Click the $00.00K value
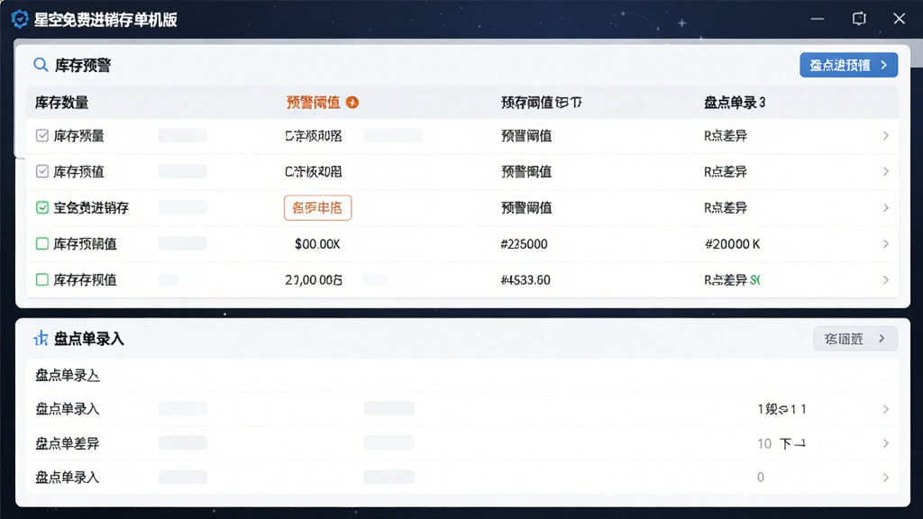The width and height of the screenshot is (923, 519). pyautogui.click(x=317, y=243)
